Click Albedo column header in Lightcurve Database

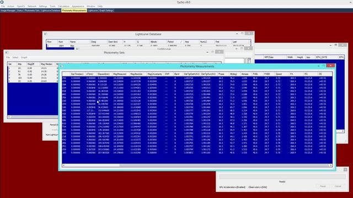158,42
